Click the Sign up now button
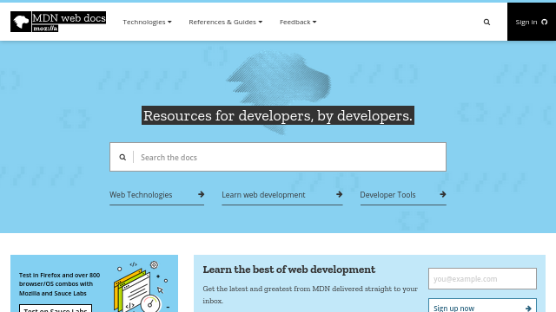The width and height of the screenshot is (556, 312). (x=482, y=306)
